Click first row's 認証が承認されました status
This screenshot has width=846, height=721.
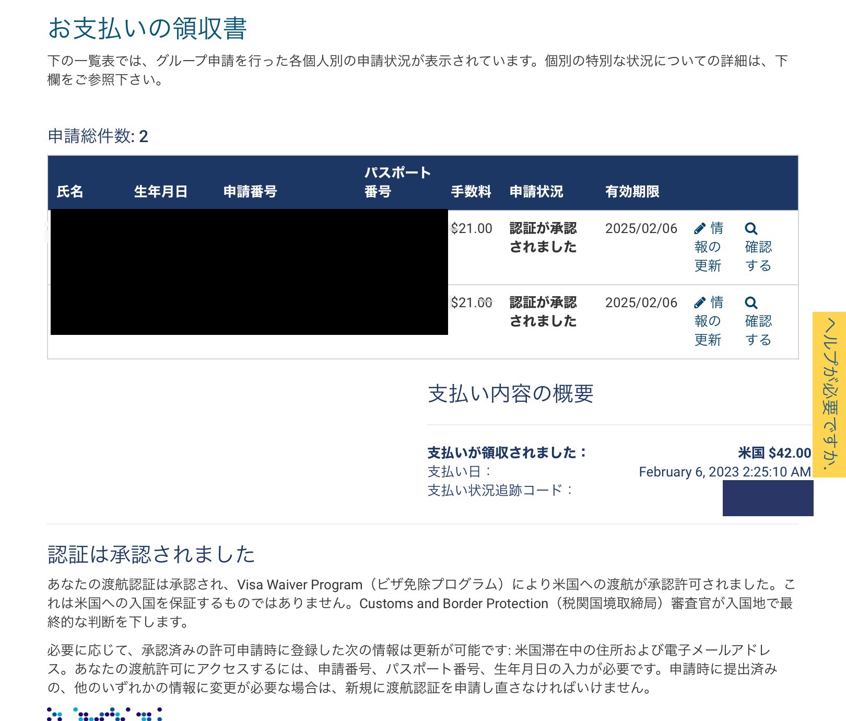[x=543, y=238]
